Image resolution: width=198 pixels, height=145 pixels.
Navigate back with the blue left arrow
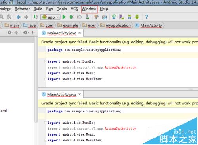coord(18,17)
